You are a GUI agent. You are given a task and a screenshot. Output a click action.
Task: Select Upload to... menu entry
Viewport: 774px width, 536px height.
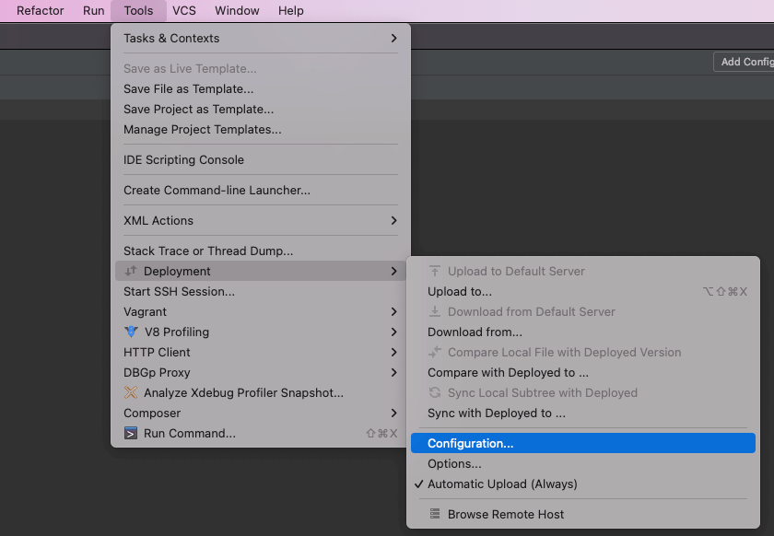(460, 291)
